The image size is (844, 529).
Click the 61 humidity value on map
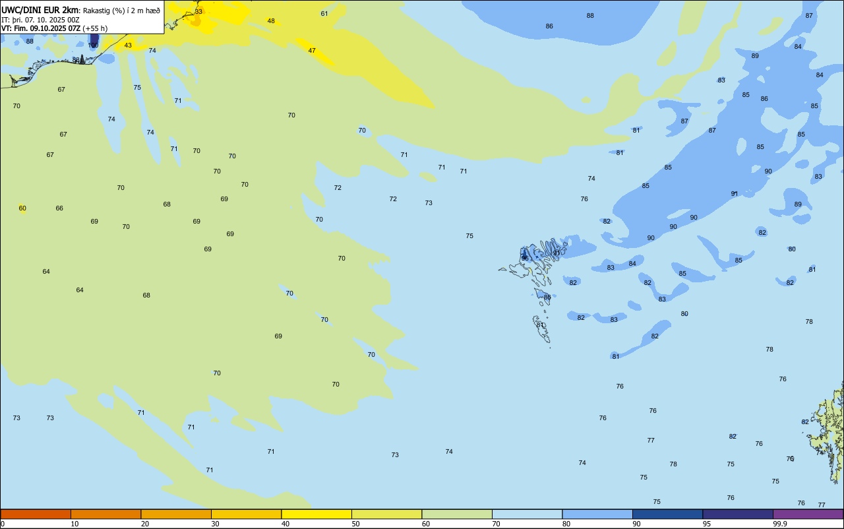[324, 14]
